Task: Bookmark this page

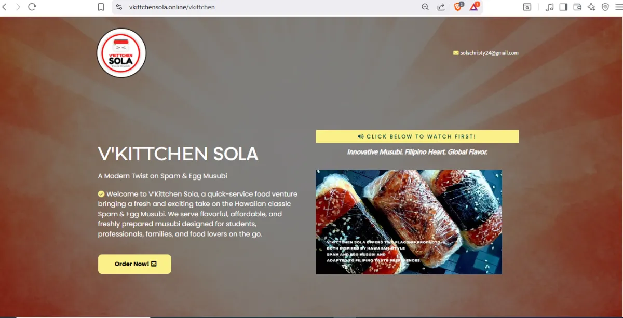Action: click(101, 7)
